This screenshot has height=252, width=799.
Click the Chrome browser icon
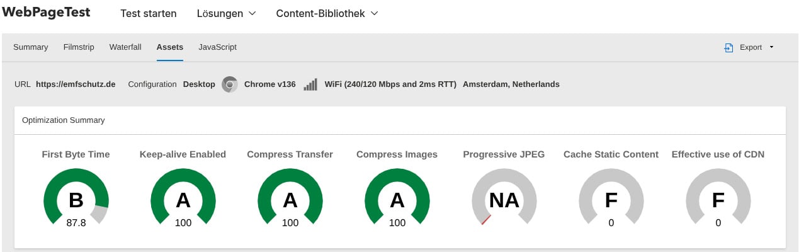(x=230, y=84)
